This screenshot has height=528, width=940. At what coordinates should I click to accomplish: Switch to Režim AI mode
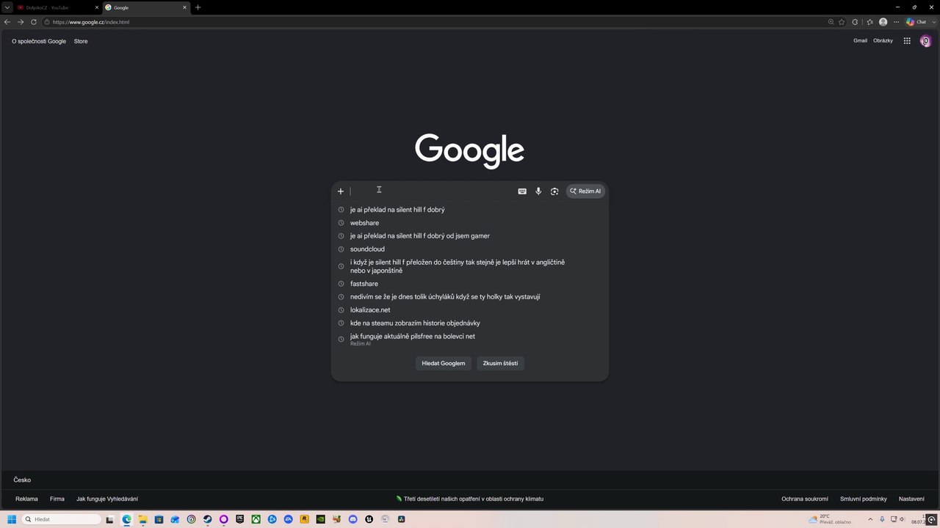[x=585, y=191]
